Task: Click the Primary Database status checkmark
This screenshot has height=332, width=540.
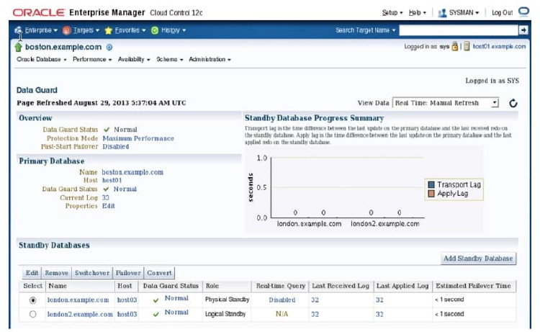Action: [106, 189]
